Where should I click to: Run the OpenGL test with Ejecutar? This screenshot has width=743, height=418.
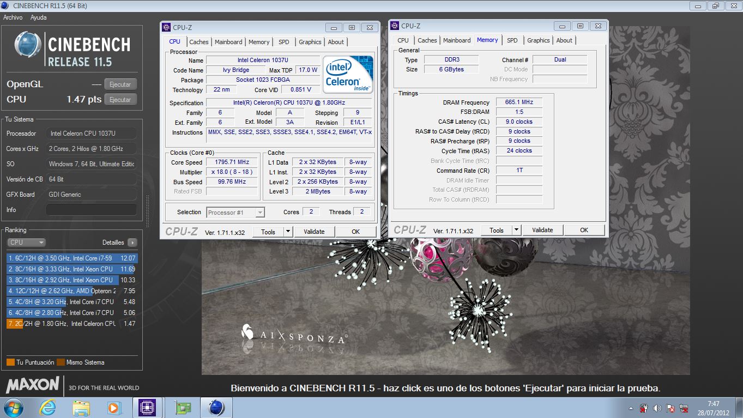pyautogui.click(x=120, y=84)
